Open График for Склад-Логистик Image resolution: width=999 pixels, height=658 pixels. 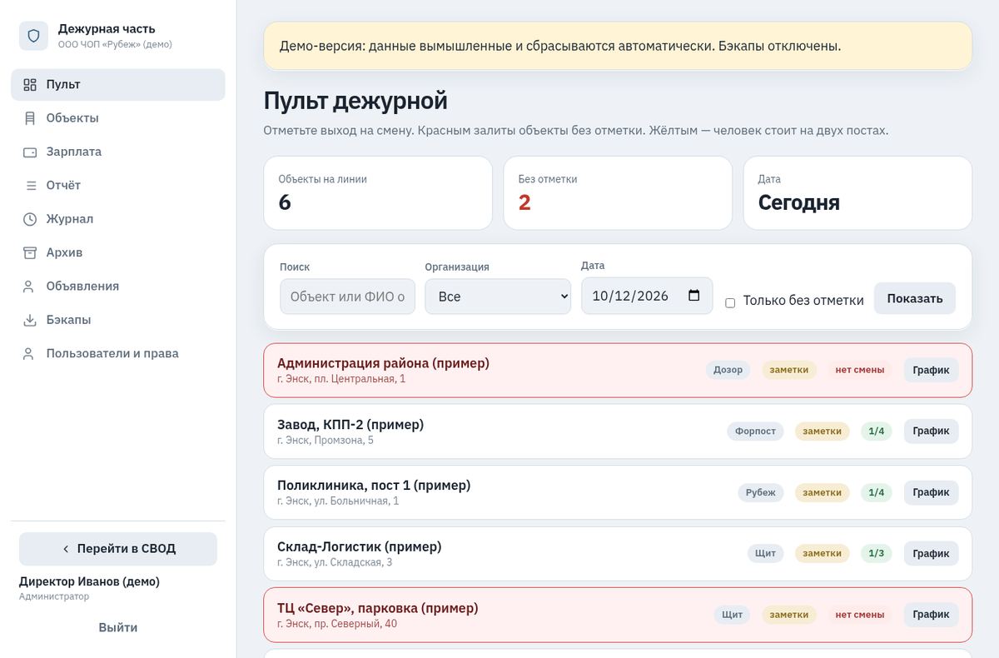pyautogui.click(x=931, y=553)
